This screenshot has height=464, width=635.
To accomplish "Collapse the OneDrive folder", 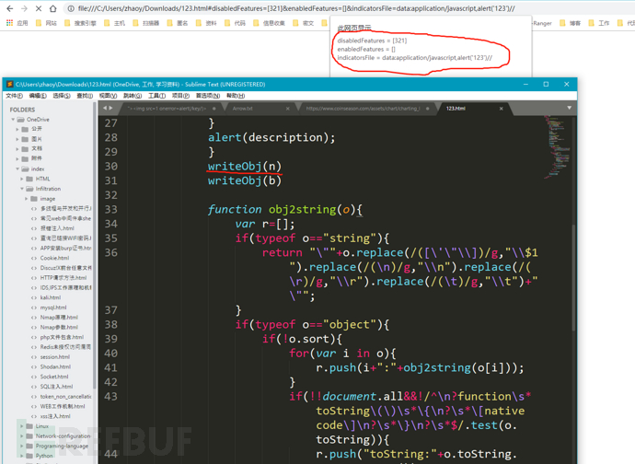I will click(13, 120).
